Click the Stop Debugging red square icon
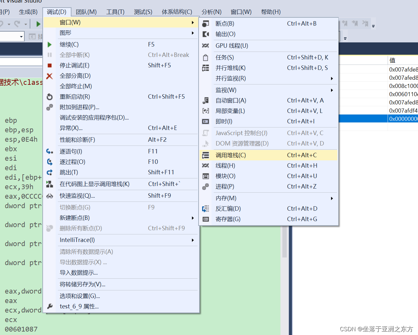Screen dimensions: 418x335 49,65
